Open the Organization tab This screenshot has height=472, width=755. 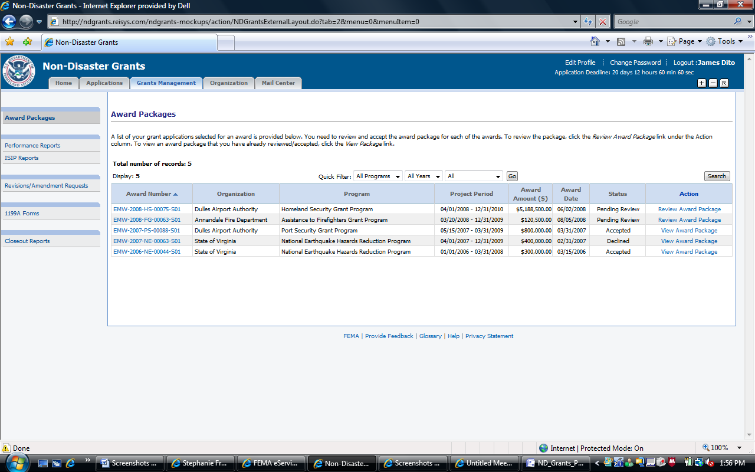click(x=229, y=83)
